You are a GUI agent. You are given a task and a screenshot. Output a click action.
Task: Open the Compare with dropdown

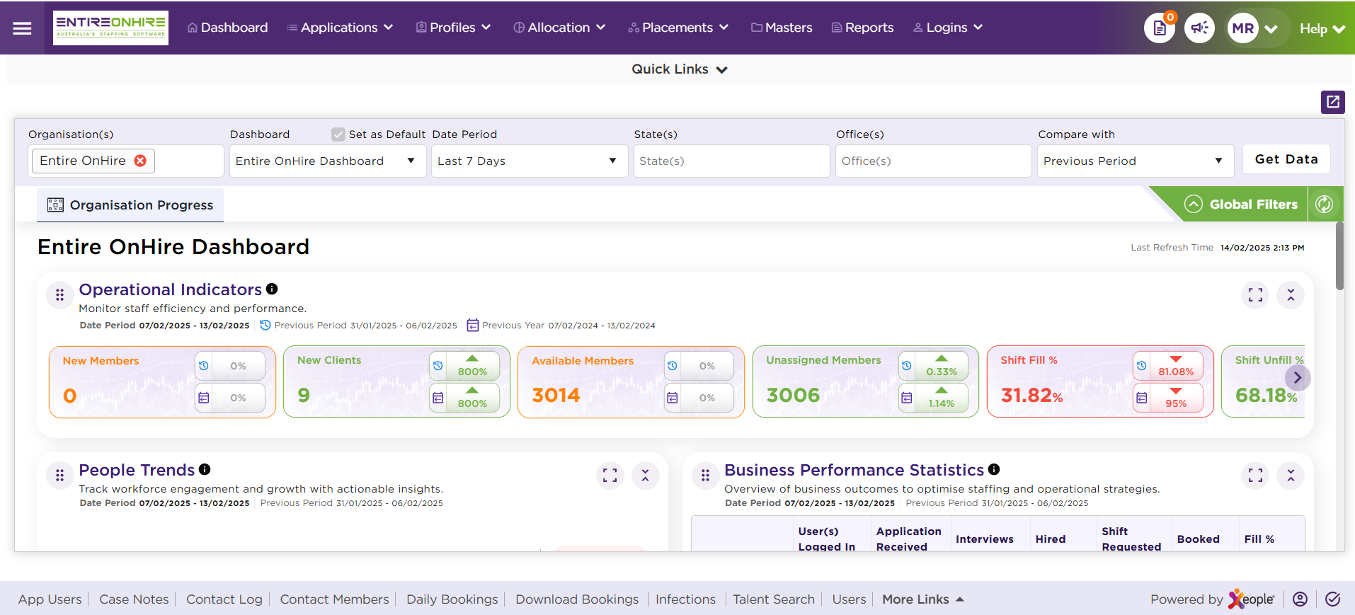coord(1135,161)
